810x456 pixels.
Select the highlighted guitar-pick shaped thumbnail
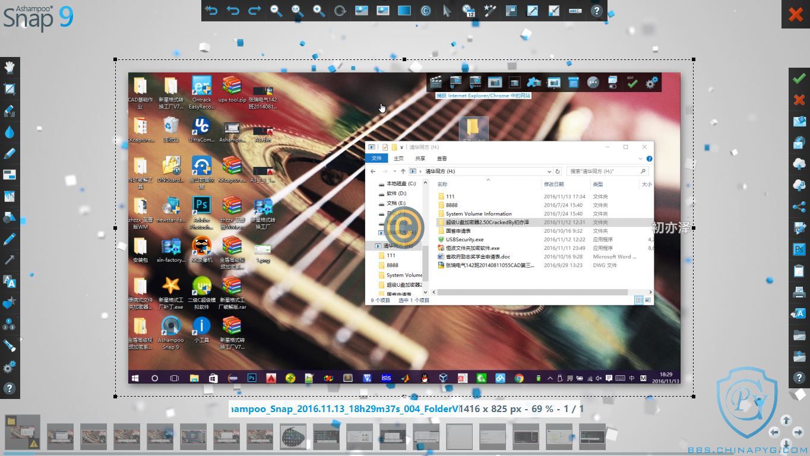293,436
